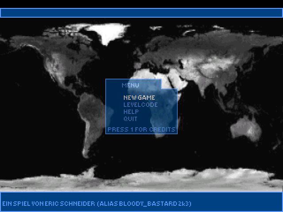The height and width of the screenshot is (212, 283).
Task: Click the MENU heading text
Action: 130,85
